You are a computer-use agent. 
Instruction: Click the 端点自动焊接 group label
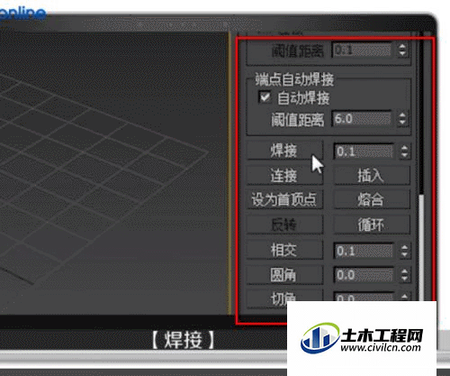(x=294, y=79)
